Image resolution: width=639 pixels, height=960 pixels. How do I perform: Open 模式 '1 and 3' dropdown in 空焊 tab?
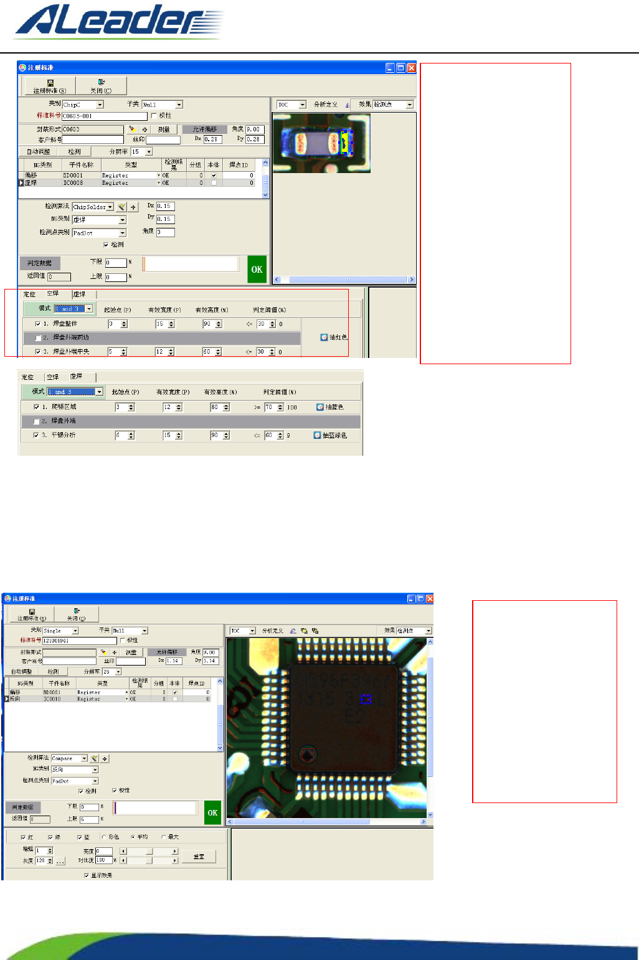pyautogui.click(x=89, y=309)
